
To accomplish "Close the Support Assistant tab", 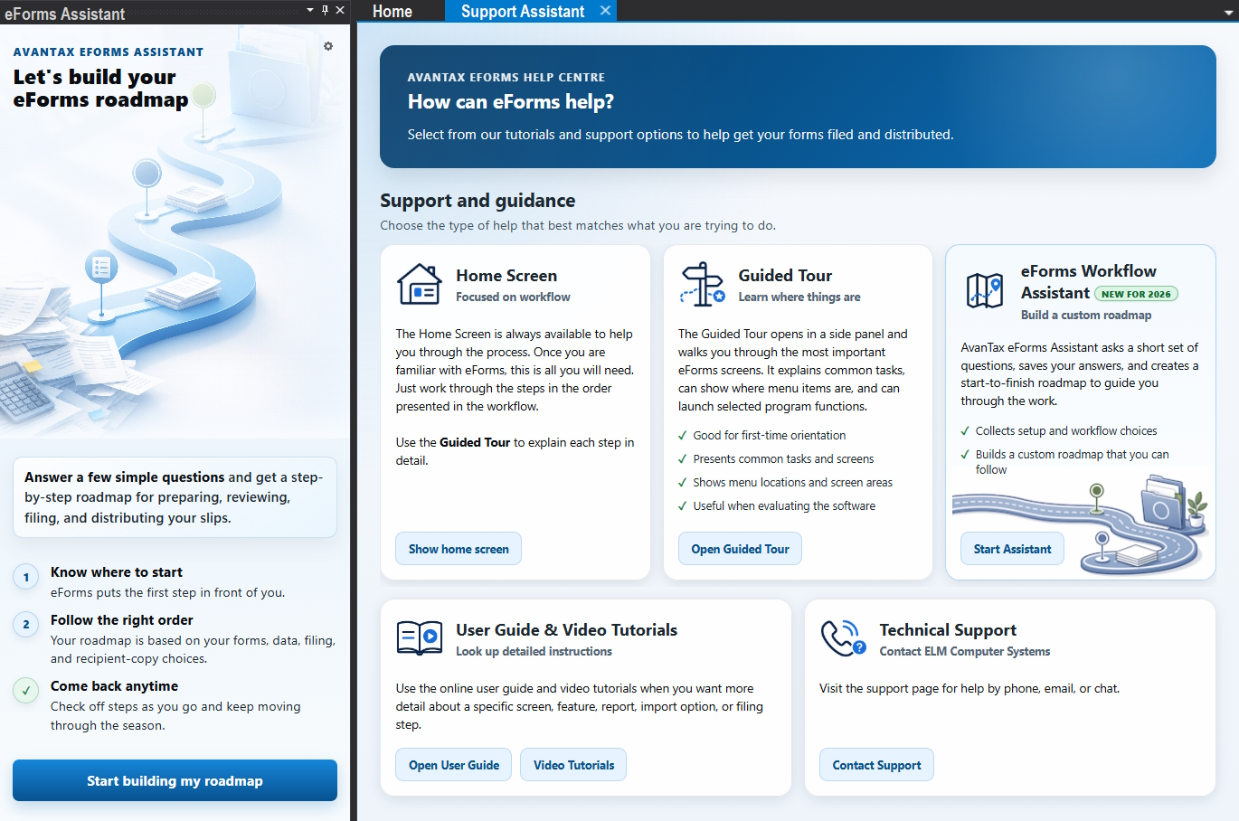I will coord(606,10).
